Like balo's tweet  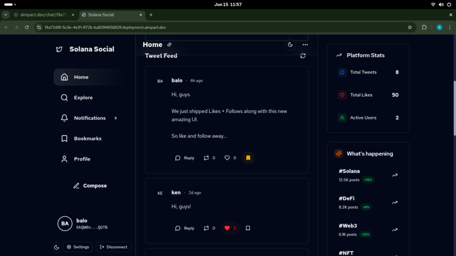[x=230, y=158]
